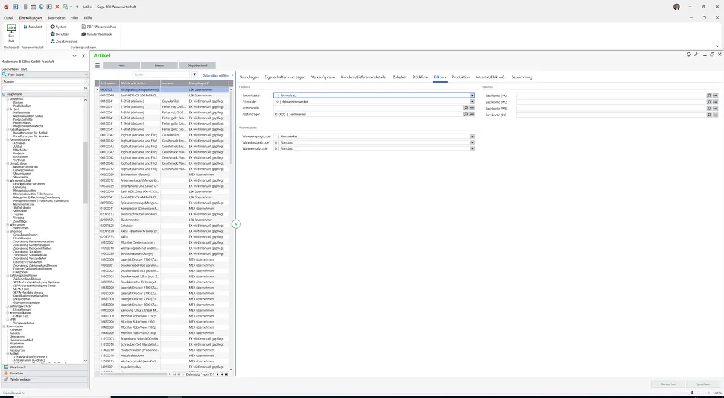Go to next record navigation arrow

(218, 374)
